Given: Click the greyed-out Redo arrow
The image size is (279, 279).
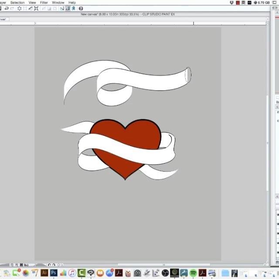Looking at the screenshot, I should pos(12,8).
